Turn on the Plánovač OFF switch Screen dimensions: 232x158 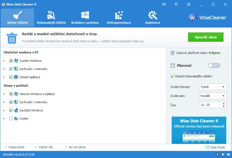214,66
